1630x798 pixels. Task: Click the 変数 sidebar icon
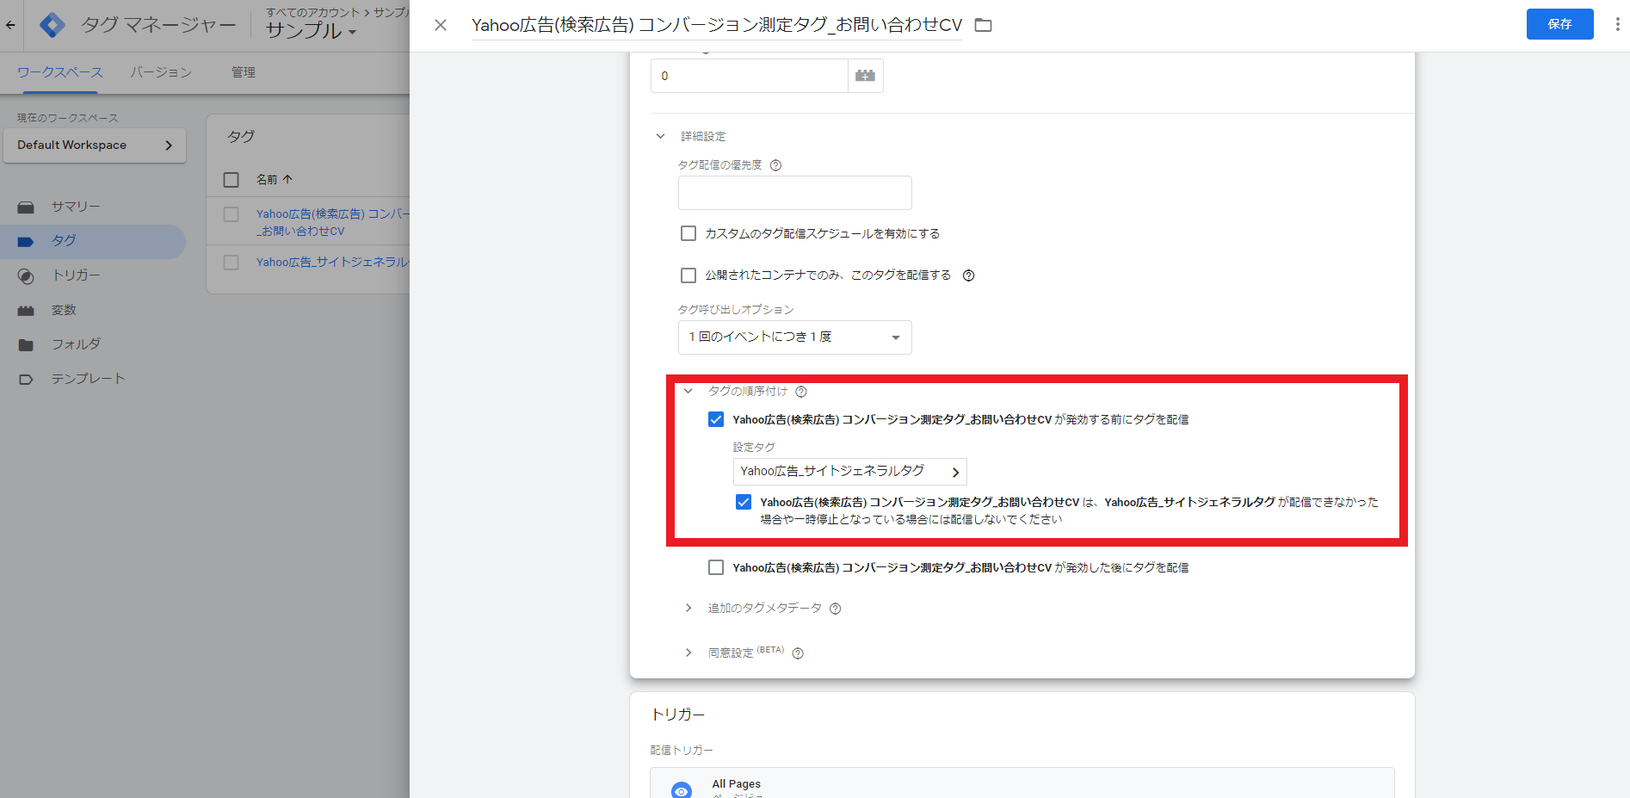coord(26,310)
